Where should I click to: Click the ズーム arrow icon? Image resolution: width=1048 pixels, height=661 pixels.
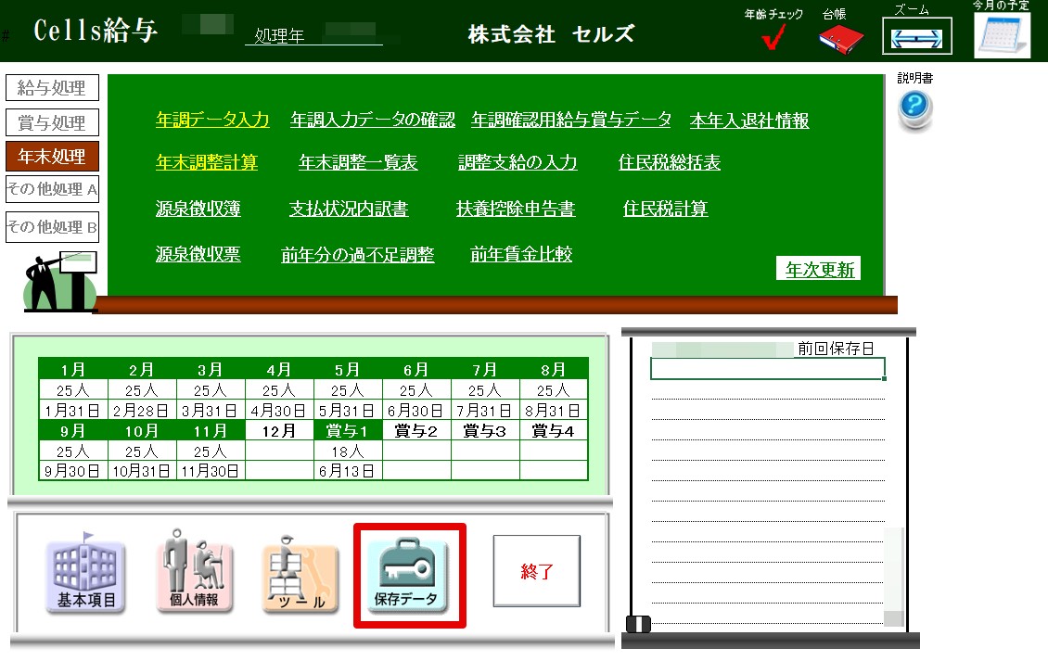pos(915,38)
